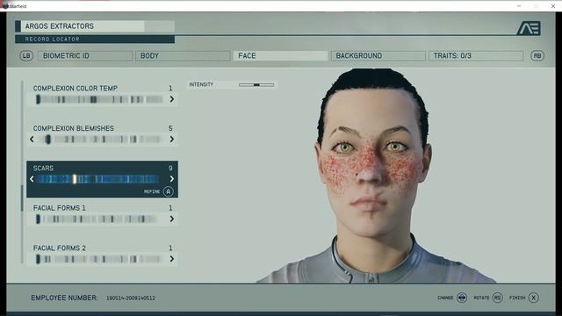Click the AE logo in corner
Viewport: 562px width, 316px height.
pyautogui.click(x=529, y=28)
